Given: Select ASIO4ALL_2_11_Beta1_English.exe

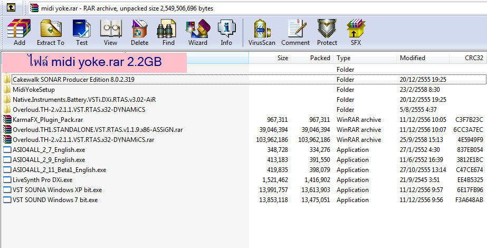Looking at the screenshot, I should pyautogui.click(x=244, y=170).
